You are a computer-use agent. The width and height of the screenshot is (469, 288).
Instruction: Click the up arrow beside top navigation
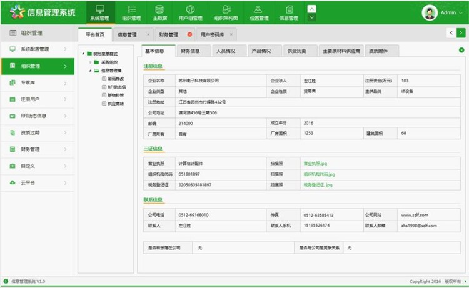pos(311,9)
